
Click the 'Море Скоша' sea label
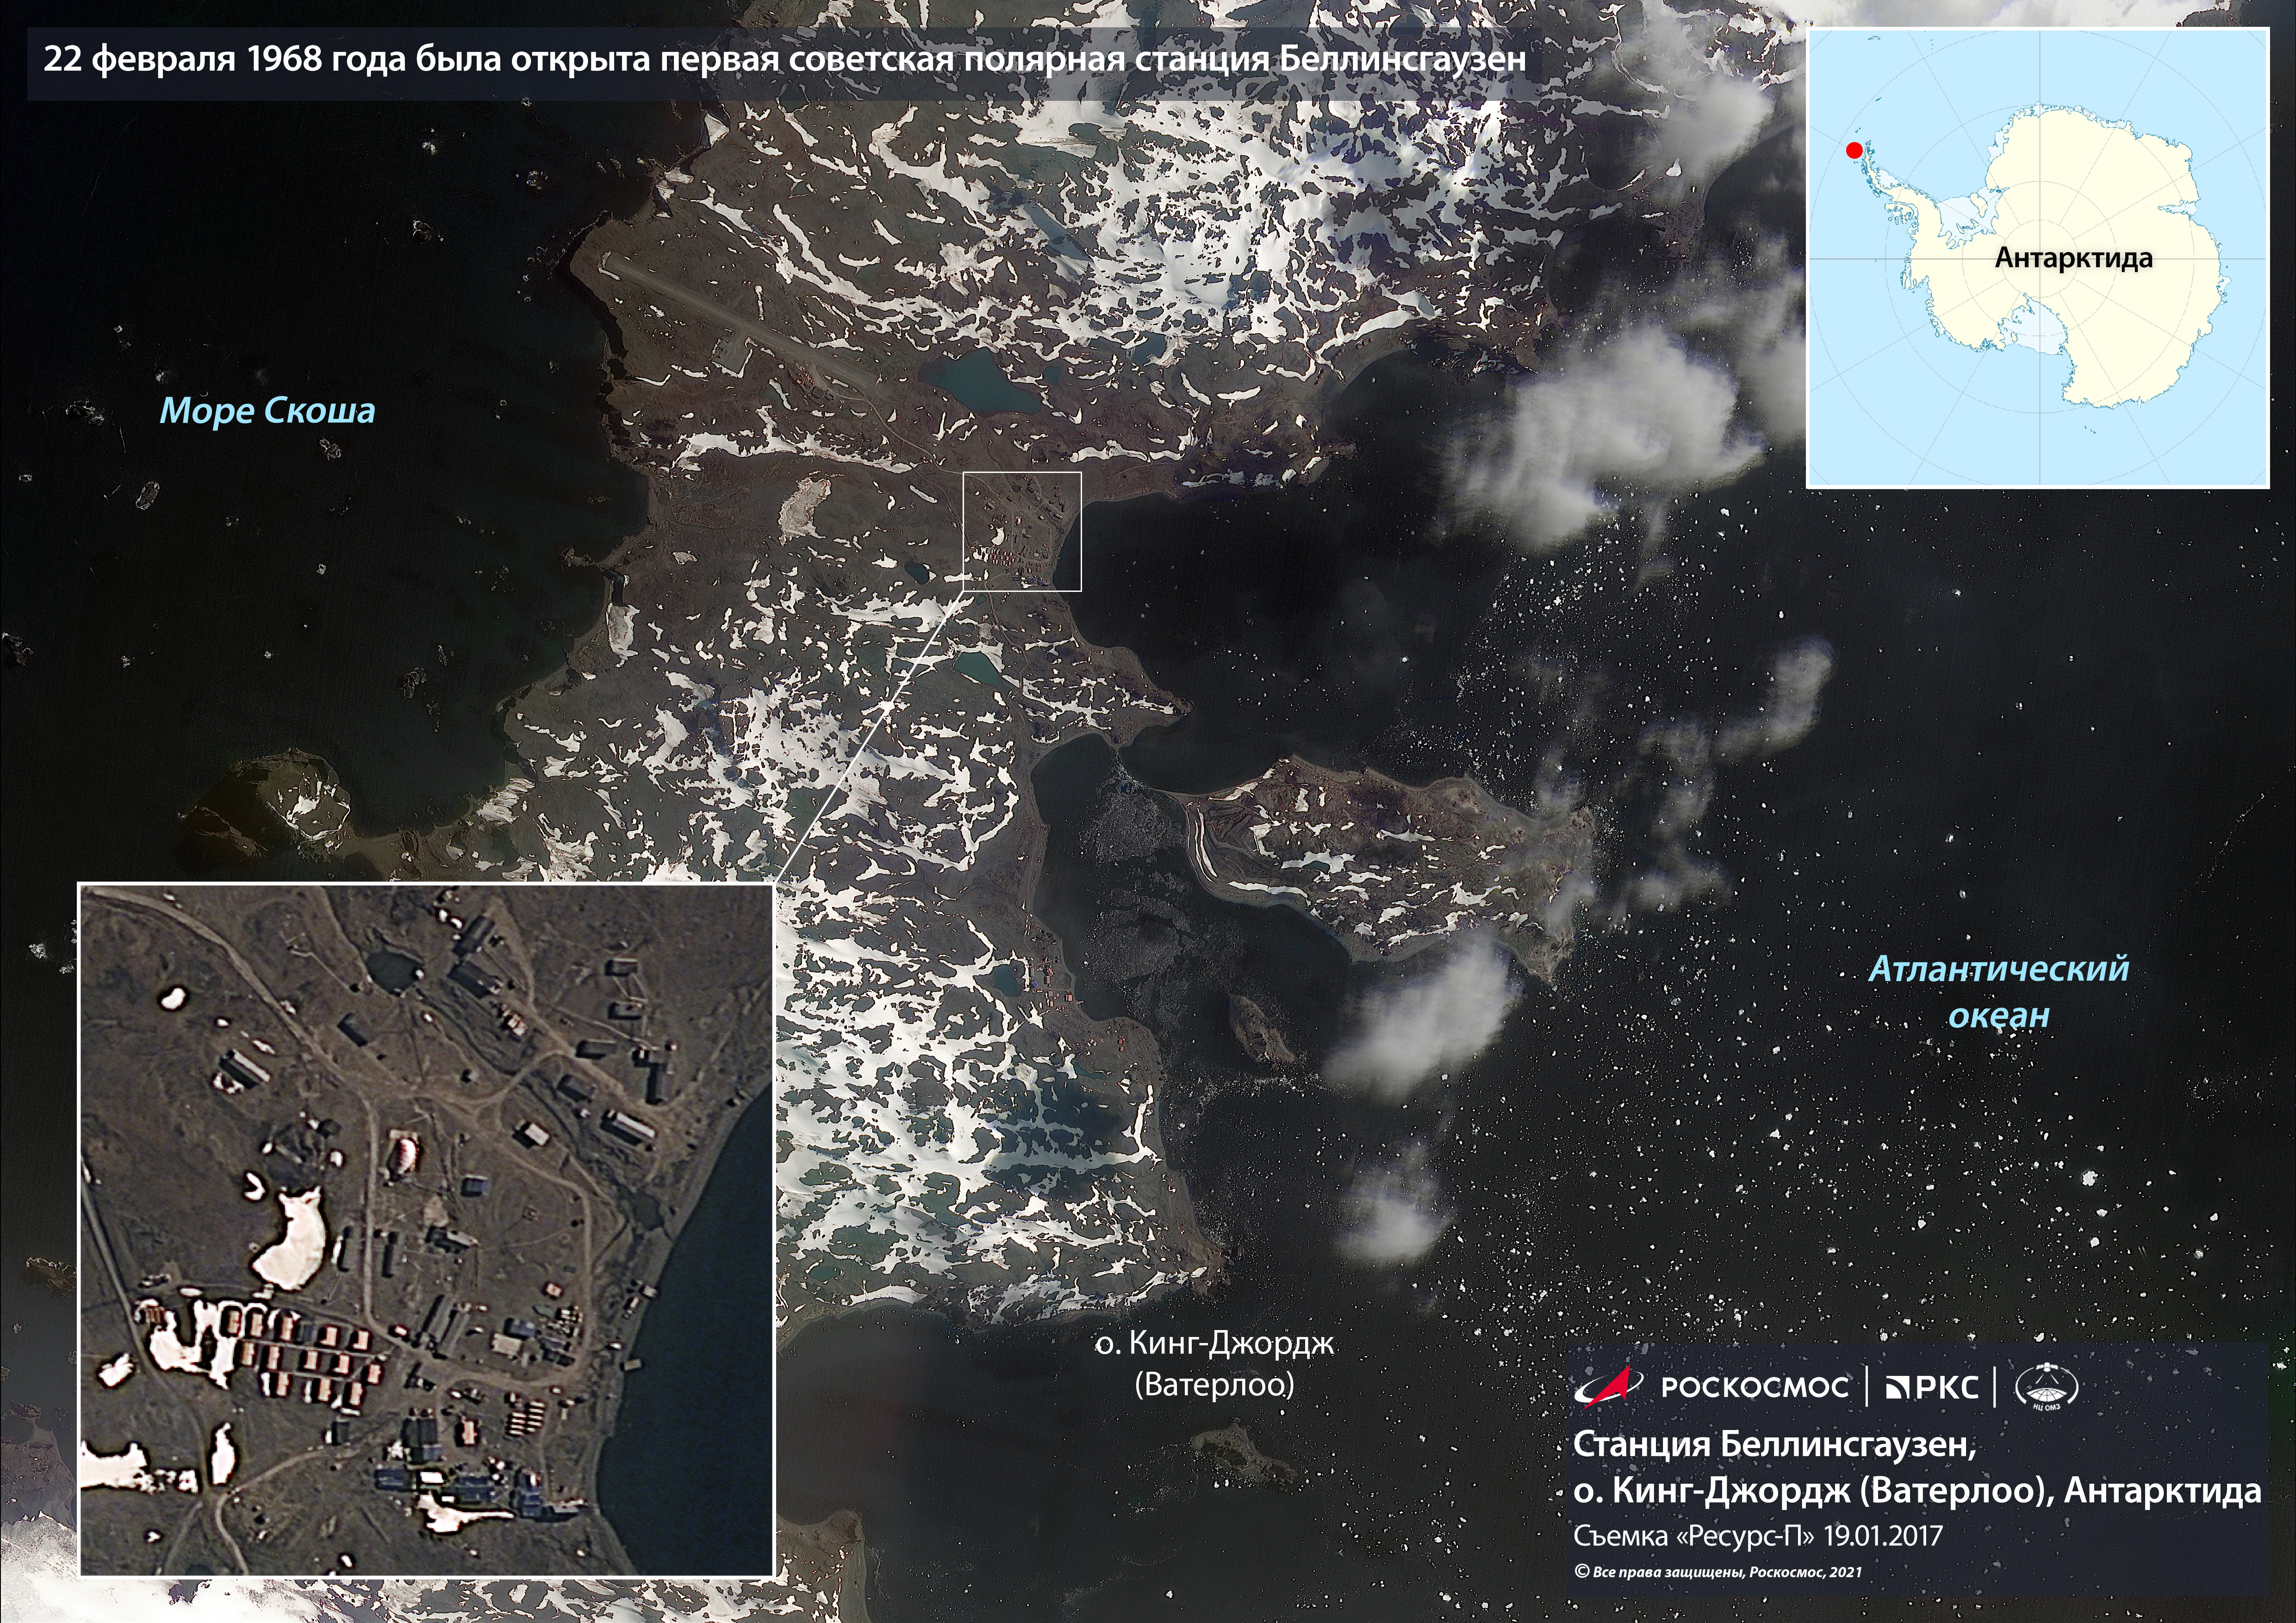(267, 411)
